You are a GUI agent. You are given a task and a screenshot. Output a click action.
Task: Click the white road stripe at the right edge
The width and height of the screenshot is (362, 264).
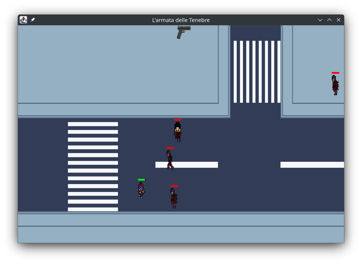coord(312,165)
